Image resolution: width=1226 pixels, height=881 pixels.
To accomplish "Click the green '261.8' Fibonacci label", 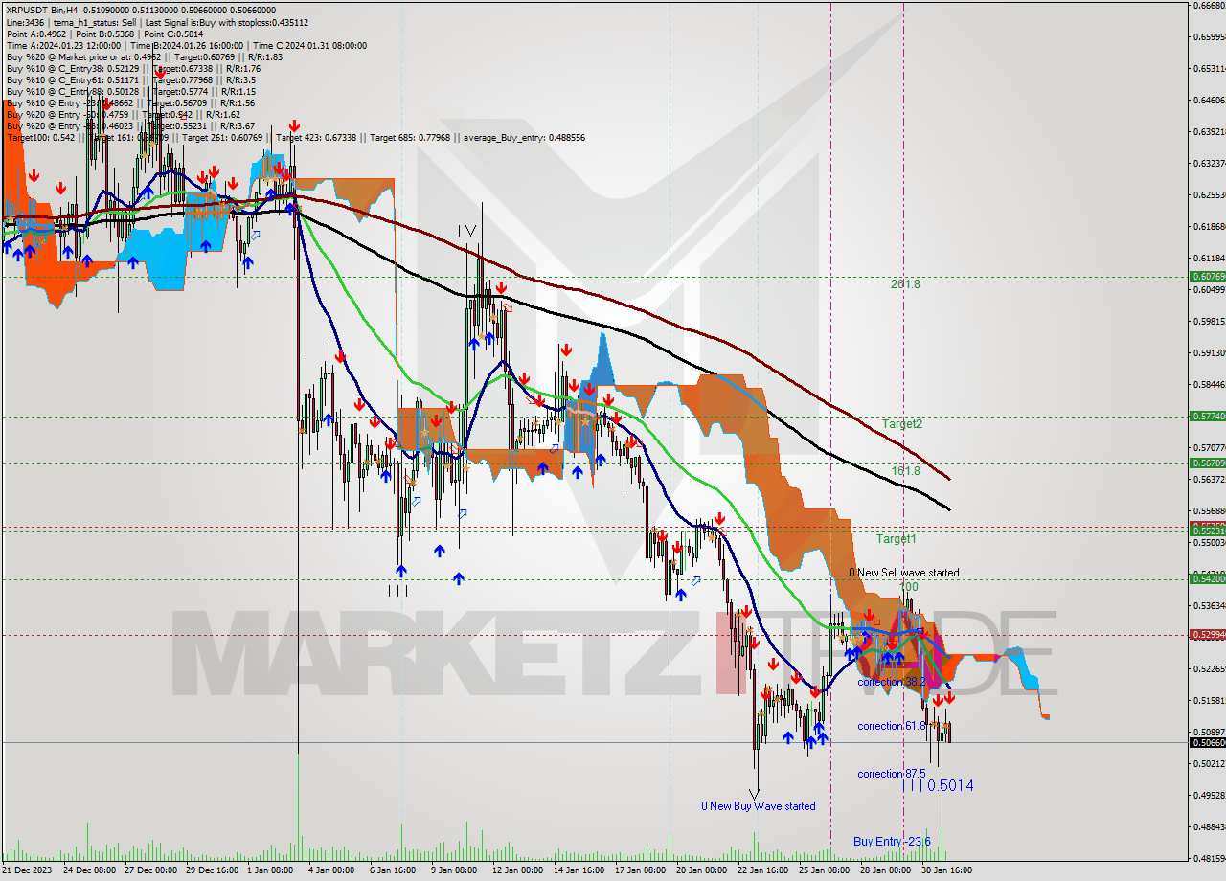I will (905, 284).
